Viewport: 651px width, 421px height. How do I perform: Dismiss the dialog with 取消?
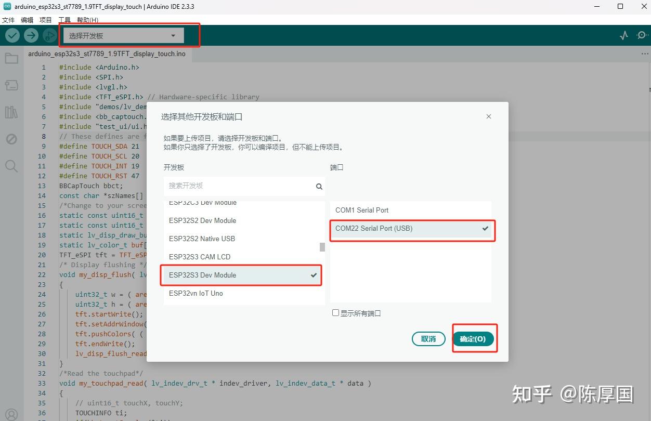428,338
